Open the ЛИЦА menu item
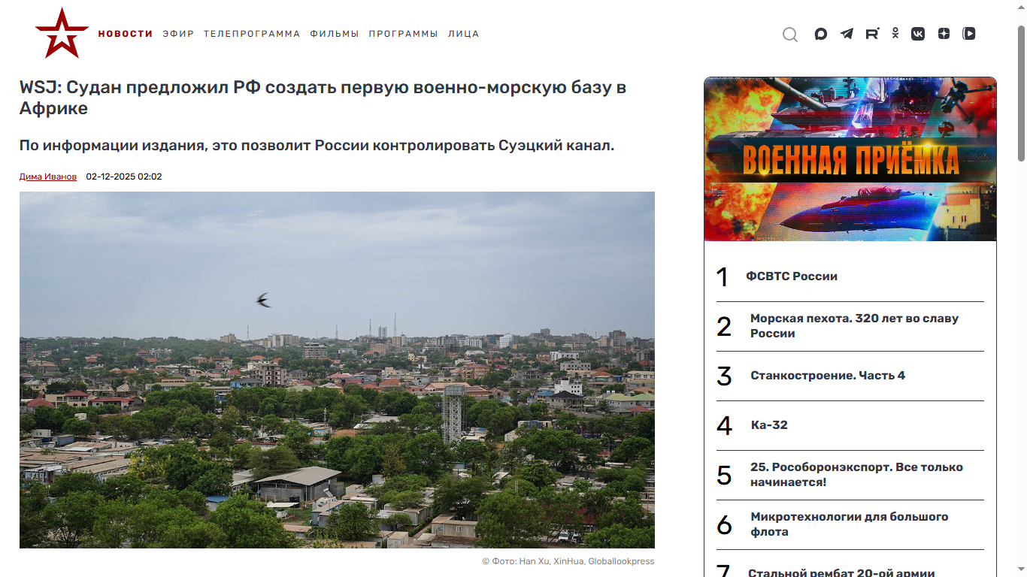This screenshot has width=1027, height=577. pyautogui.click(x=463, y=34)
